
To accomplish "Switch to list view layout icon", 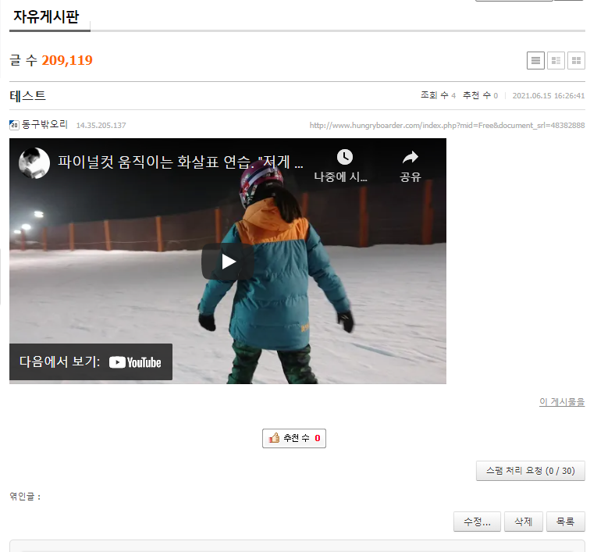I will (535, 60).
